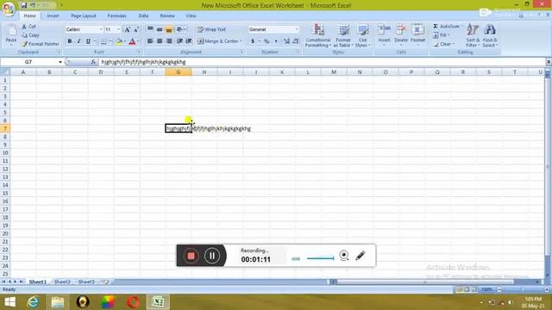The image size is (552, 310).
Task: Click the formula bar text field
Action: (322, 62)
